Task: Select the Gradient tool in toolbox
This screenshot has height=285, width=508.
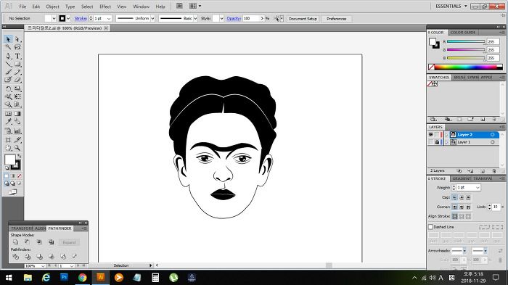Action: point(17,114)
